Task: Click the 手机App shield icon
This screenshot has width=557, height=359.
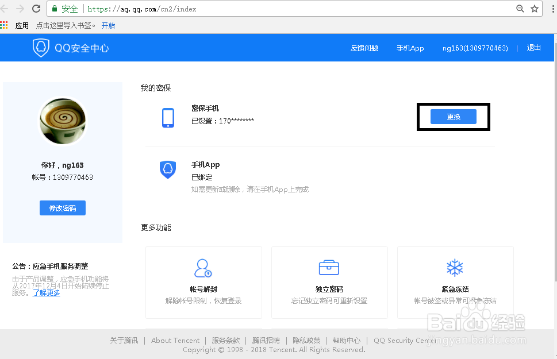Action: tap(168, 169)
